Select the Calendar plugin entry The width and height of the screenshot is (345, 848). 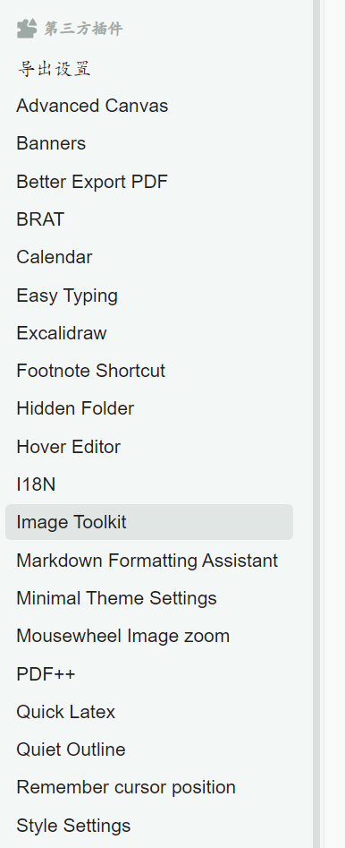tap(149, 257)
